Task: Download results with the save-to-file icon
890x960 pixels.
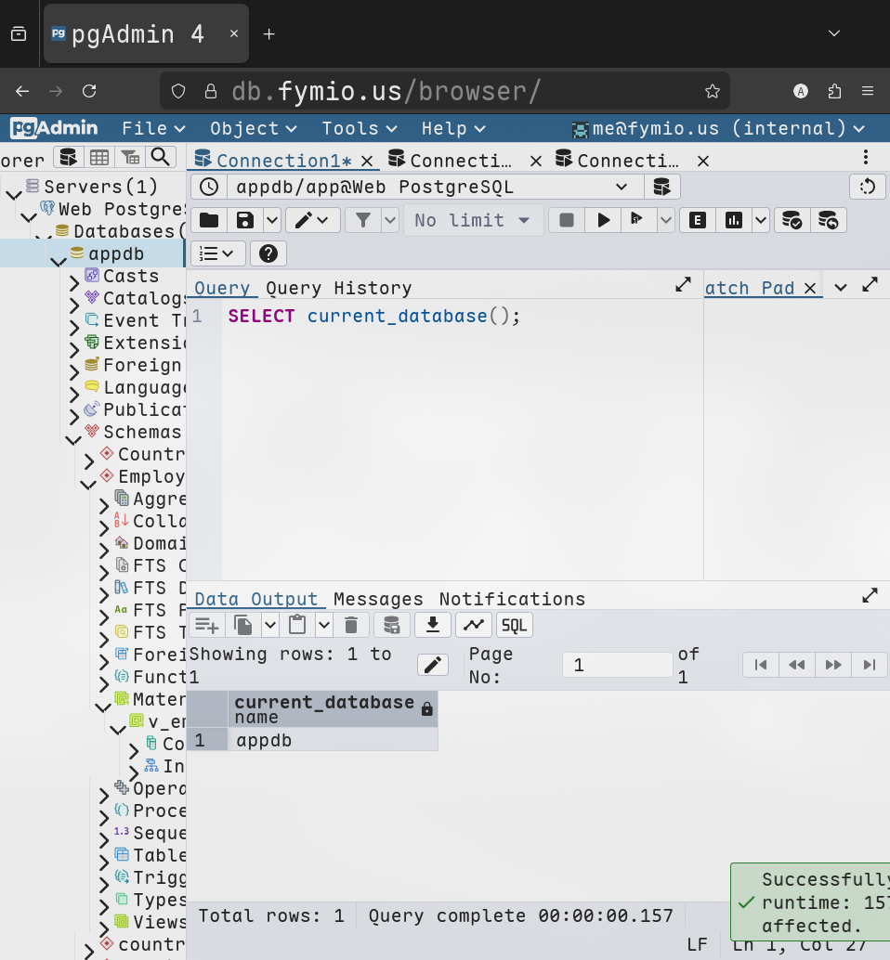Action: [x=432, y=625]
